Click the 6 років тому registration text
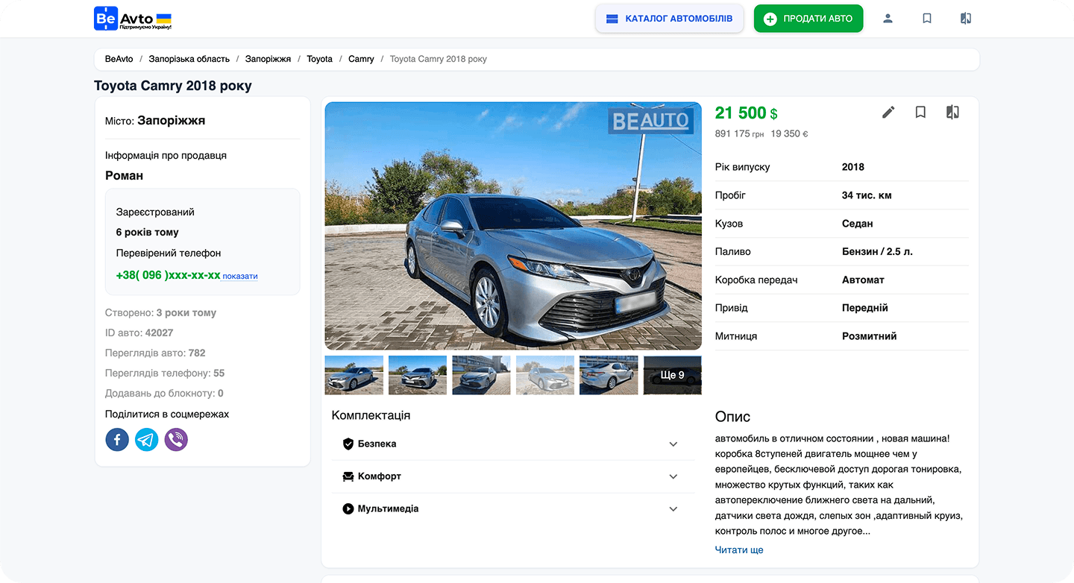 (148, 233)
